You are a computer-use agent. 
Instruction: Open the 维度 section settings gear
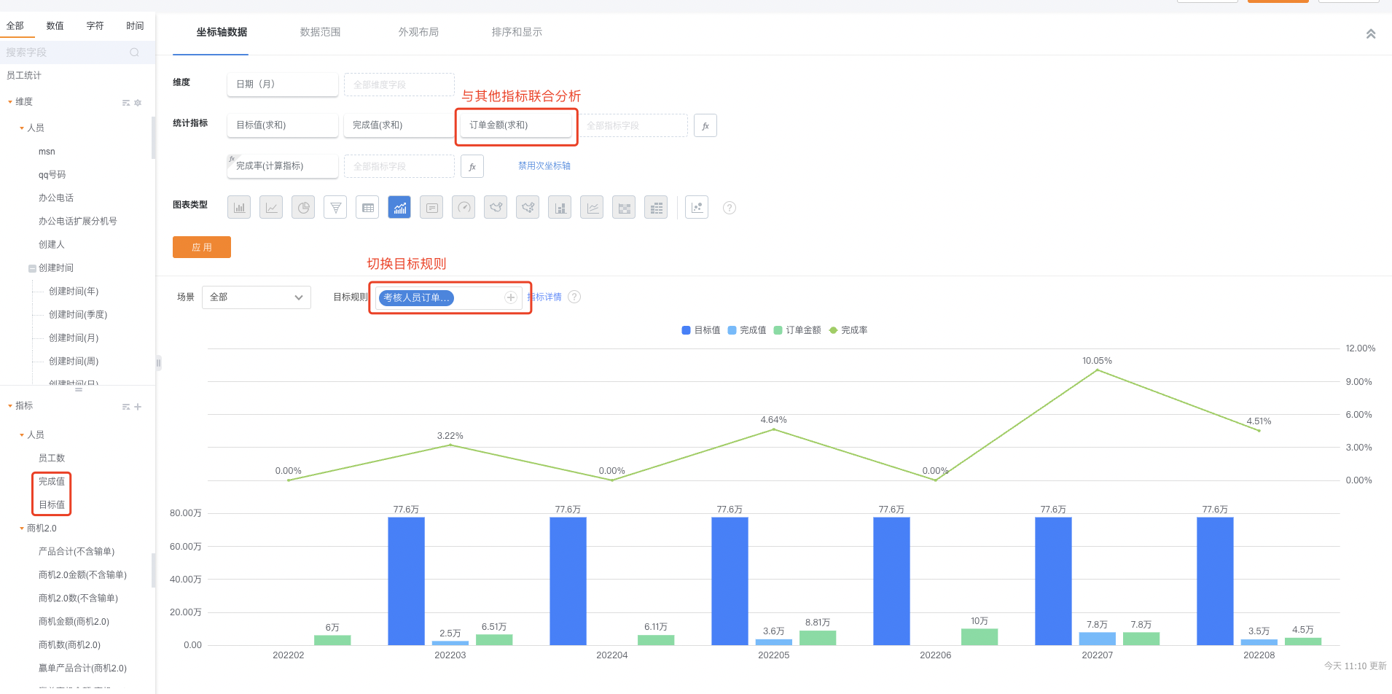pos(138,103)
